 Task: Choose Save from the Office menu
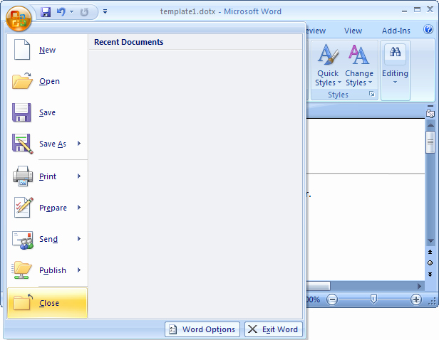pos(47,112)
